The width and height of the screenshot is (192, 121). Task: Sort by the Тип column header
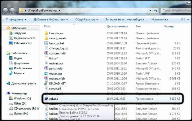[138, 26]
